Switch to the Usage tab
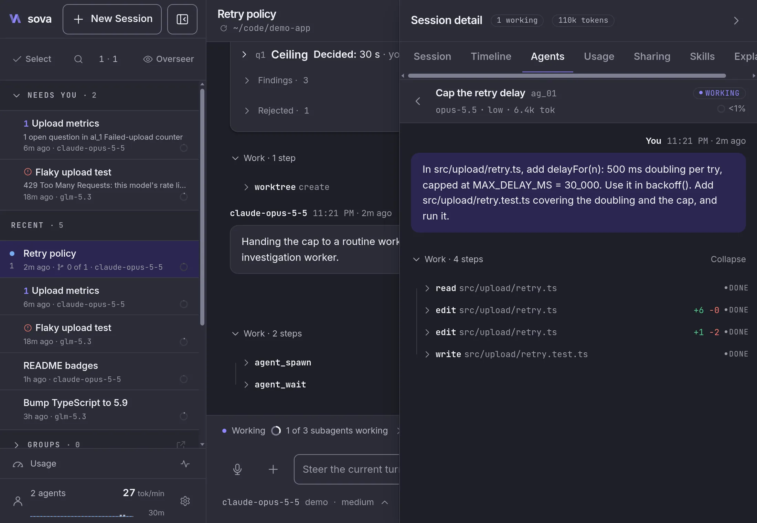The height and width of the screenshot is (523, 757). pos(599,56)
